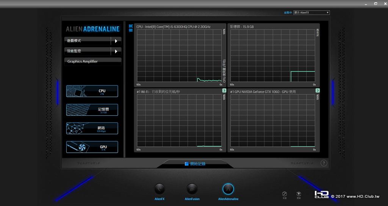Open the AlienFX module icon
388x206 pixels.
pyautogui.click(x=160, y=189)
